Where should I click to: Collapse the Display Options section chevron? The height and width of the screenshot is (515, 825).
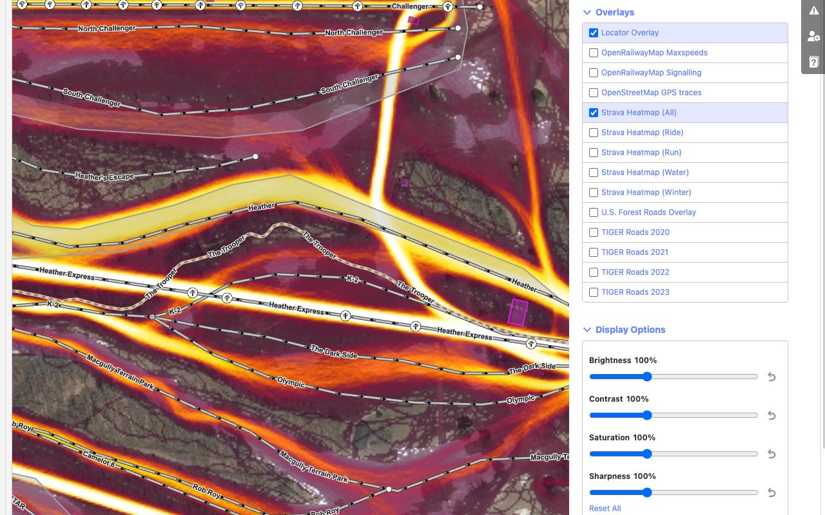[587, 330]
